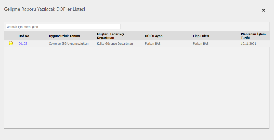Click Furkan BAŞ under Ekip Lideri

(201, 44)
